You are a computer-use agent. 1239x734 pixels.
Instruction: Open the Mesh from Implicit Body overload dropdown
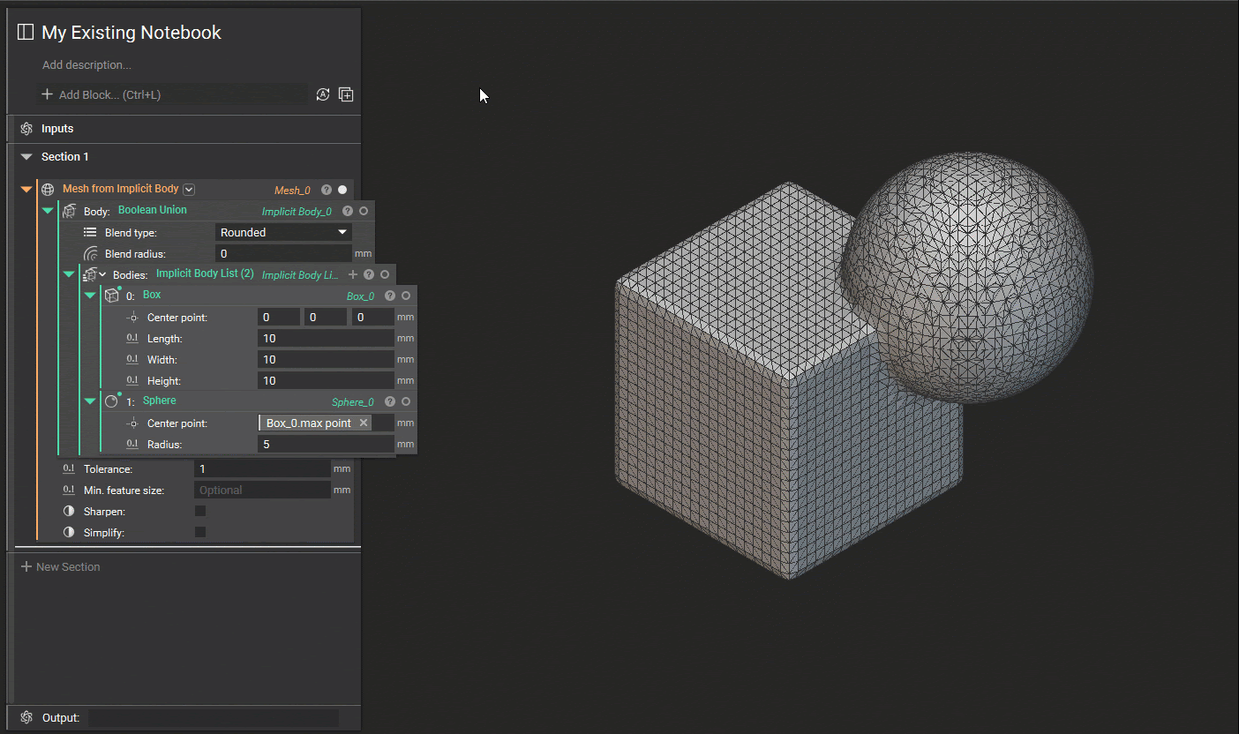click(189, 190)
